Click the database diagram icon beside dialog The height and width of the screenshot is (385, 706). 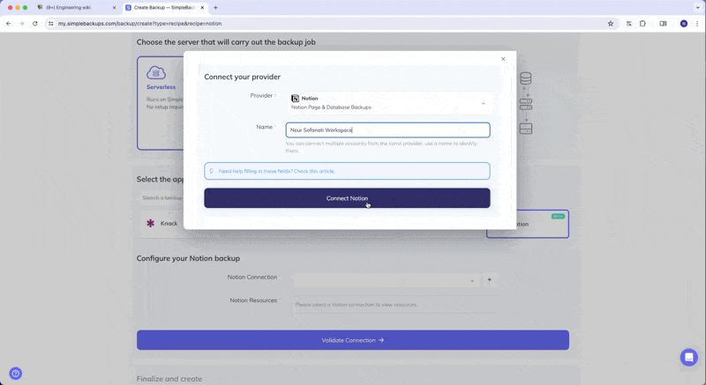click(525, 78)
